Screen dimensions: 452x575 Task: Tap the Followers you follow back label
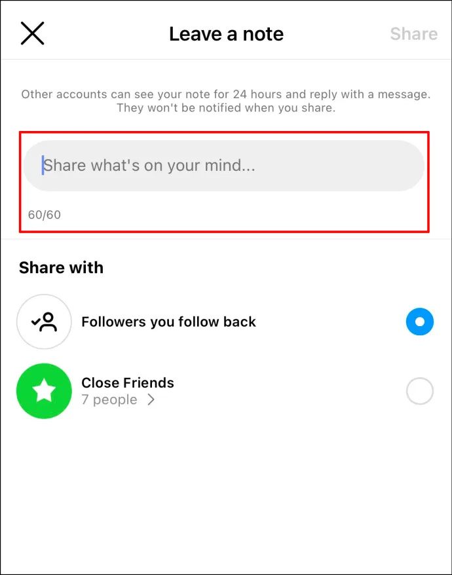169,322
